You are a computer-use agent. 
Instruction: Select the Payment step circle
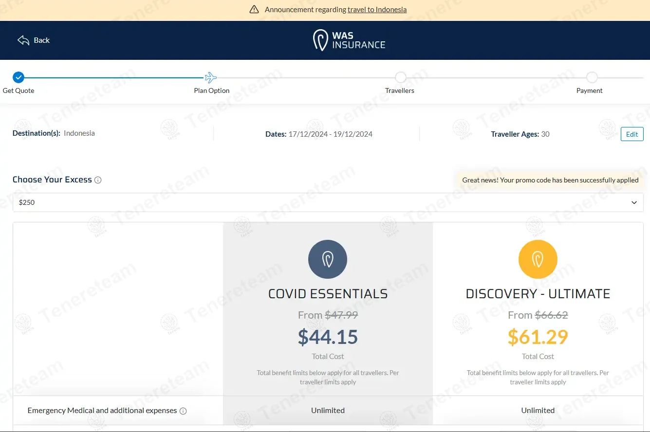coord(592,77)
